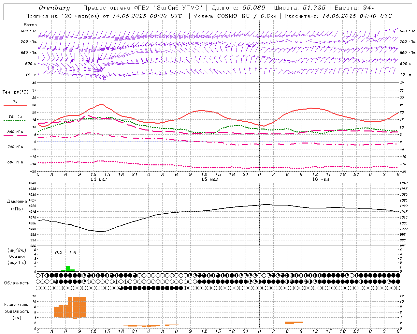The width and height of the screenshot is (417, 334).
Task: Click the tallest green precipitation bar
Action: tap(68, 268)
